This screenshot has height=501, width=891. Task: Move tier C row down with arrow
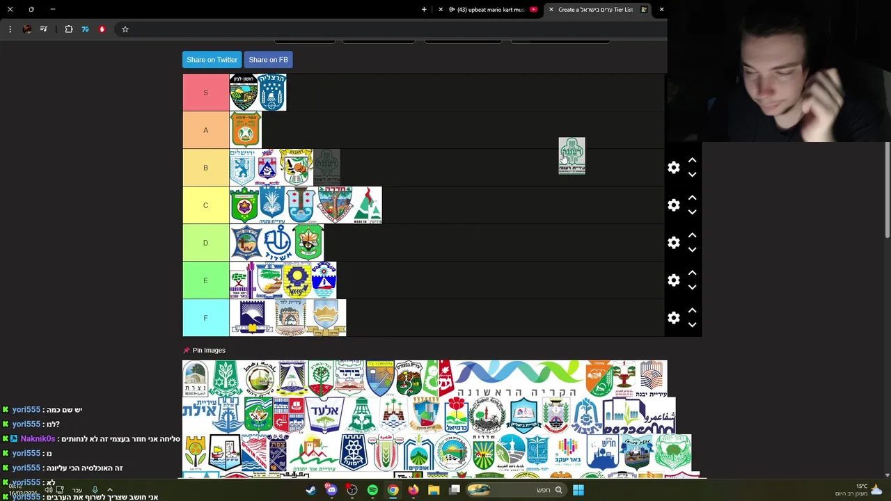pos(692,212)
